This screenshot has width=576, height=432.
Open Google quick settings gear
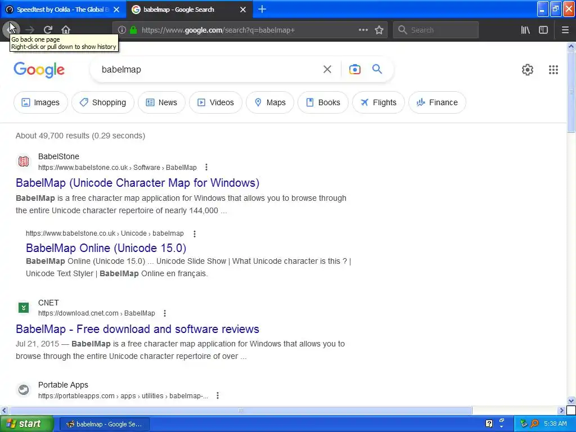(527, 69)
